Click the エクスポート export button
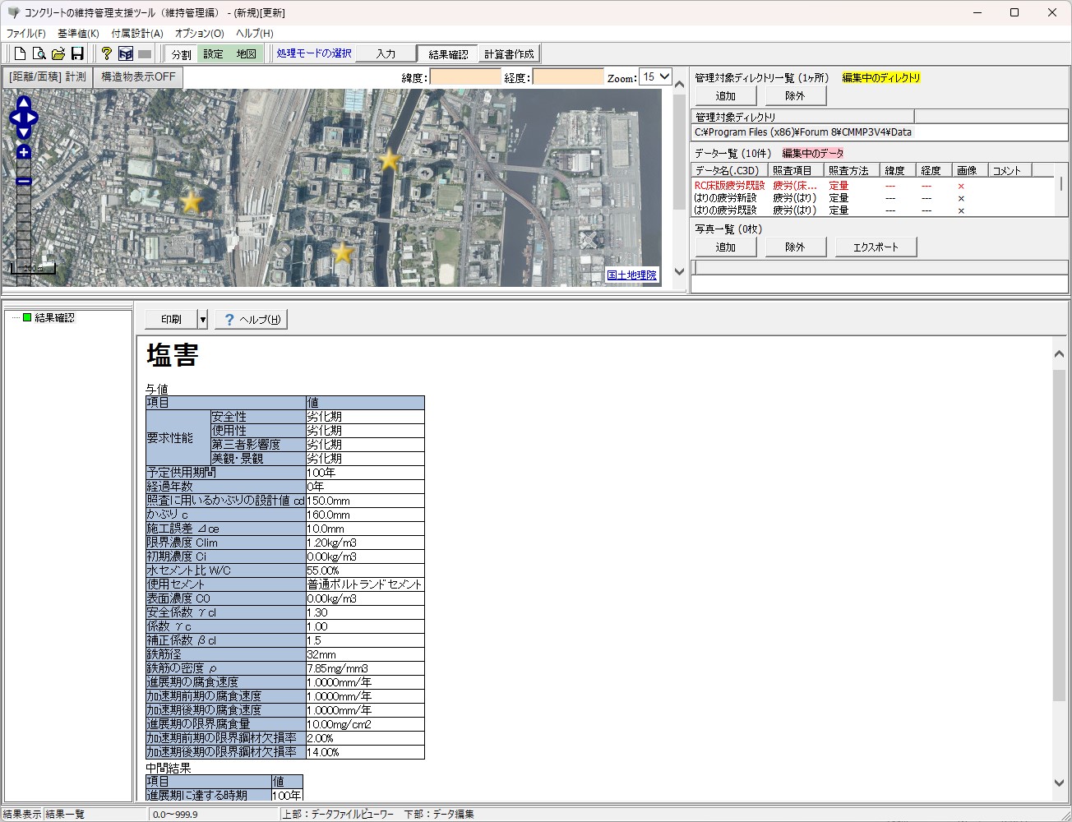This screenshot has width=1072, height=822. [x=876, y=247]
